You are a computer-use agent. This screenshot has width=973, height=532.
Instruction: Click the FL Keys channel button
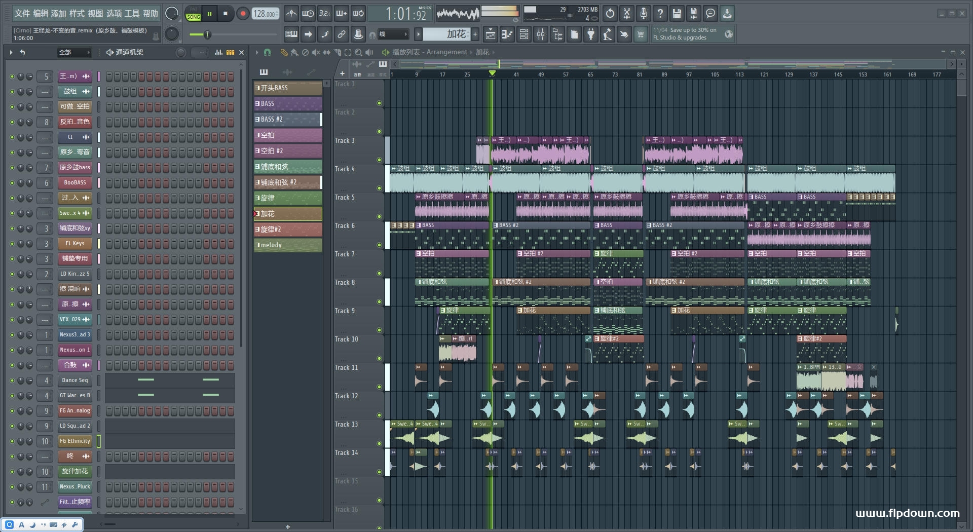click(74, 244)
